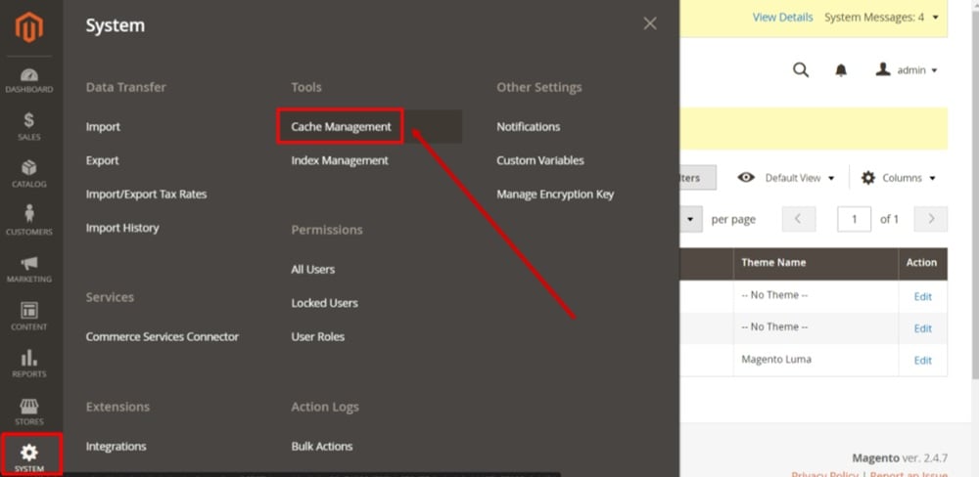Viewport: 979px width, 477px height.
Task: Open the Reports sidebar menu
Action: 29,364
